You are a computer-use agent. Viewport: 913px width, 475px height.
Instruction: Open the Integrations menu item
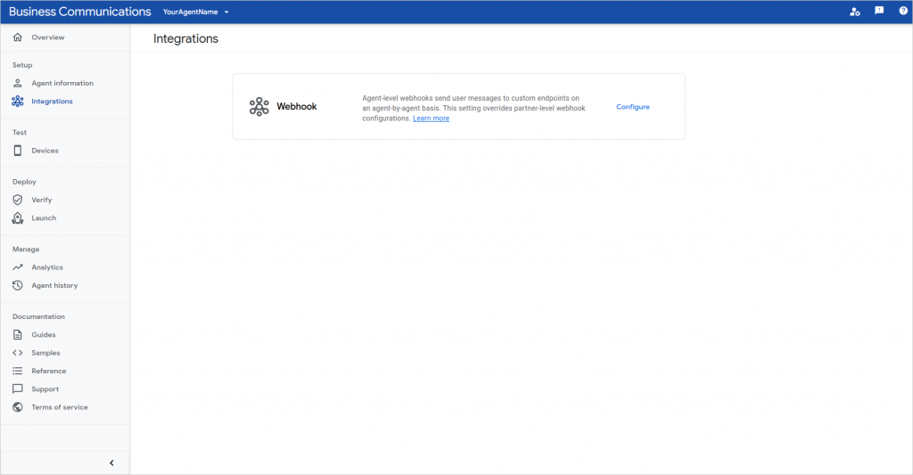pyautogui.click(x=52, y=102)
